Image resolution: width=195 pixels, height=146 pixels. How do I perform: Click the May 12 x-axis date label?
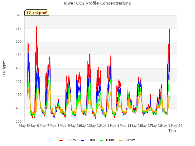(x=95, y=126)
